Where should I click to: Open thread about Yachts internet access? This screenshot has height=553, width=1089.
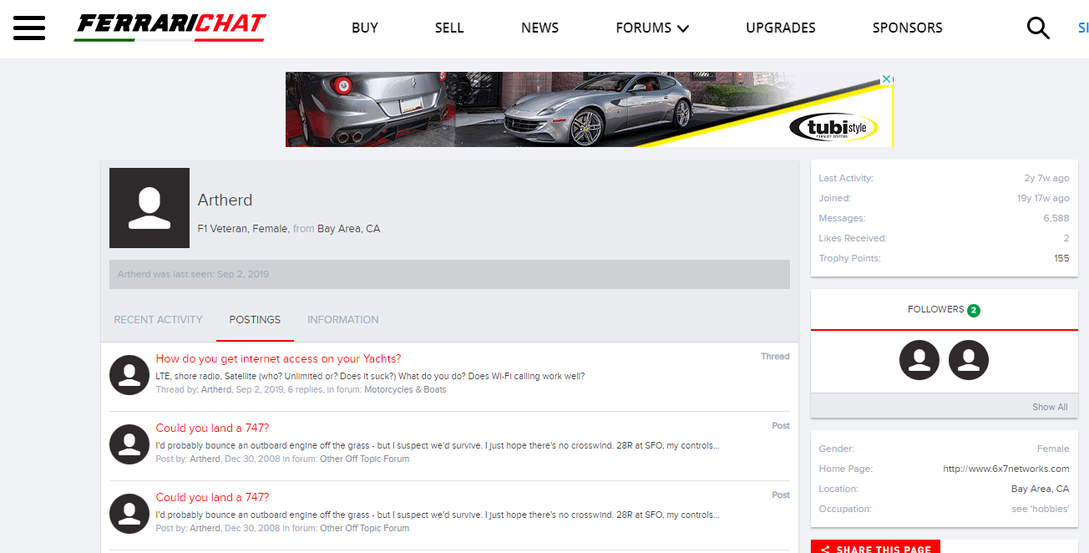278,359
